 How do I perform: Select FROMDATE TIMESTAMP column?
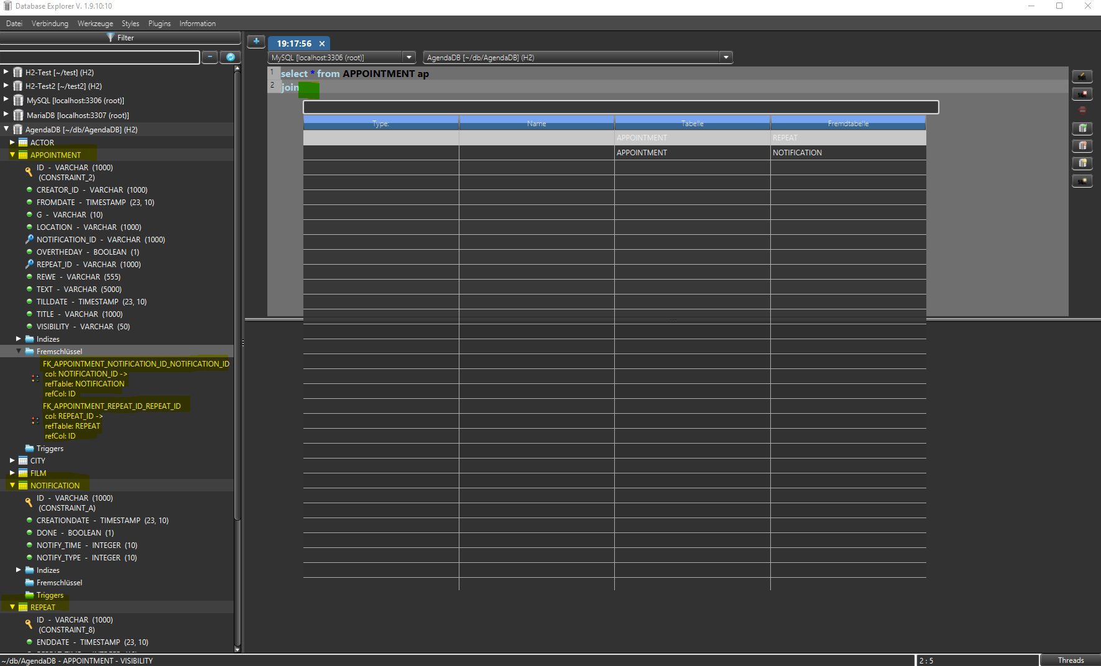[x=95, y=203]
